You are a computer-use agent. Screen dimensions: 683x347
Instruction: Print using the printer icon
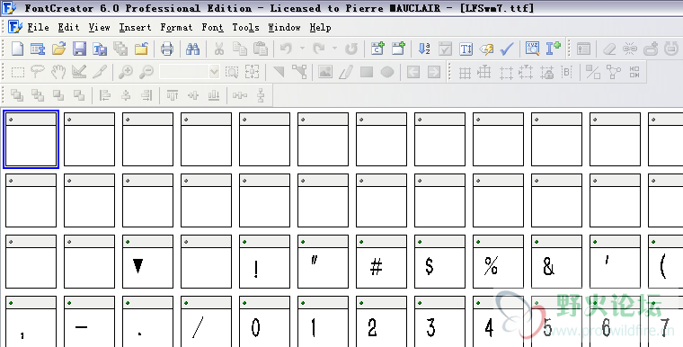167,49
